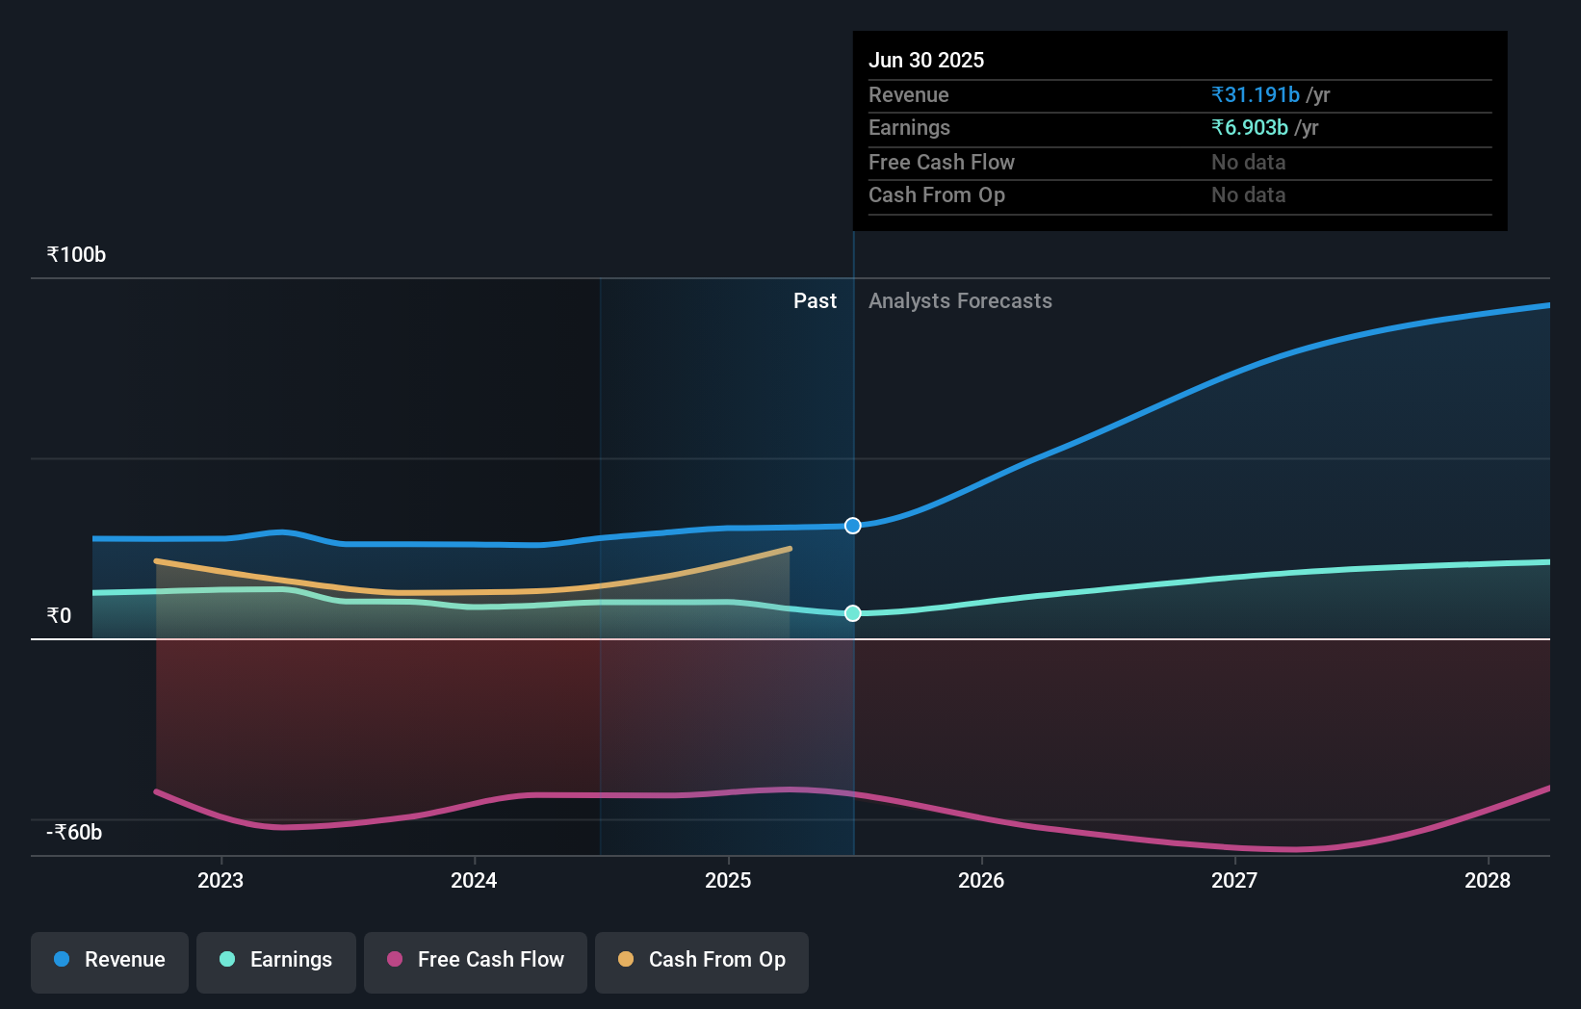Click the Free Cash Flow legend dot icon
This screenshot has height=1009, width=1581.
(x=395, y=959)
